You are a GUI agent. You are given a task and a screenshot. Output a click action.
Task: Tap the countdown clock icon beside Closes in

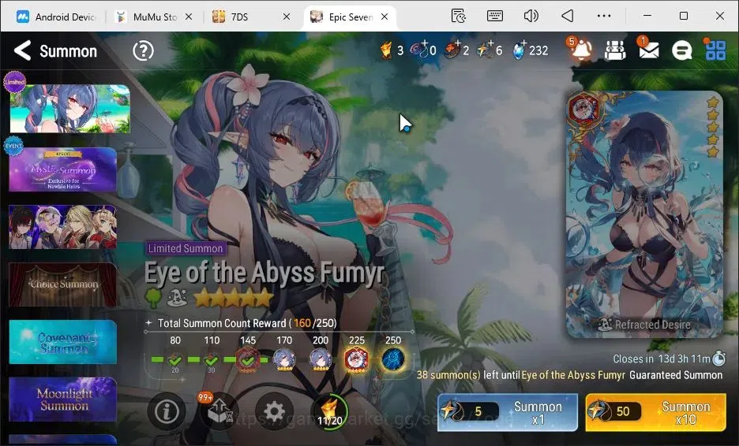click(x=718, y=359)
